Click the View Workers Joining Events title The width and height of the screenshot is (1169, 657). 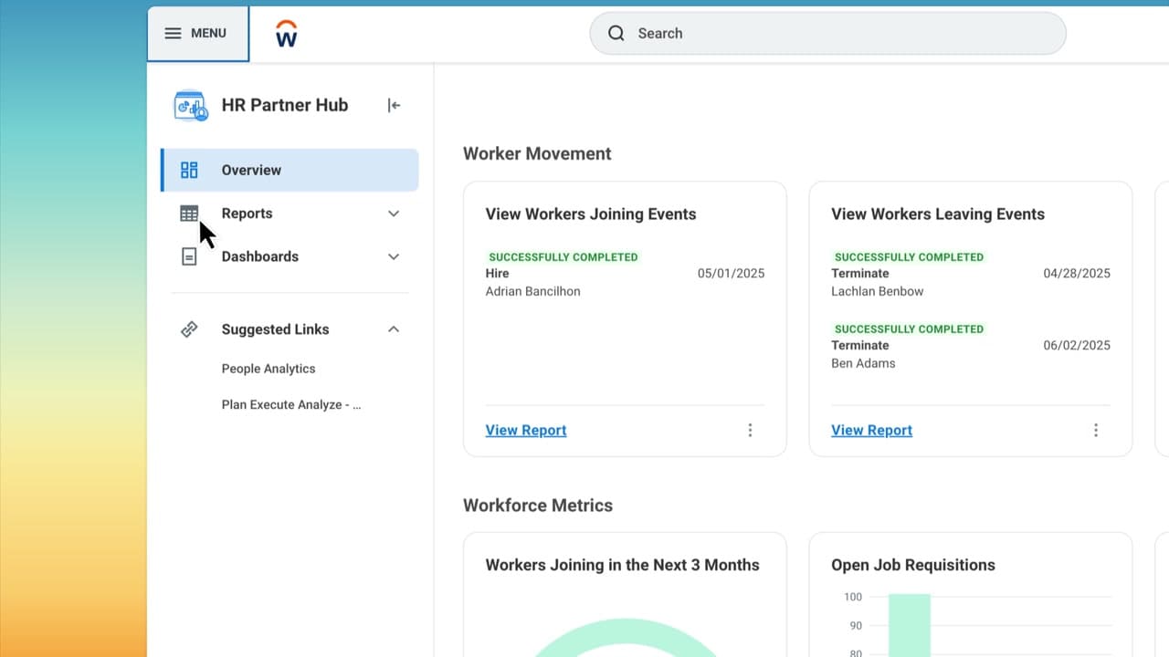coord(591,214)
